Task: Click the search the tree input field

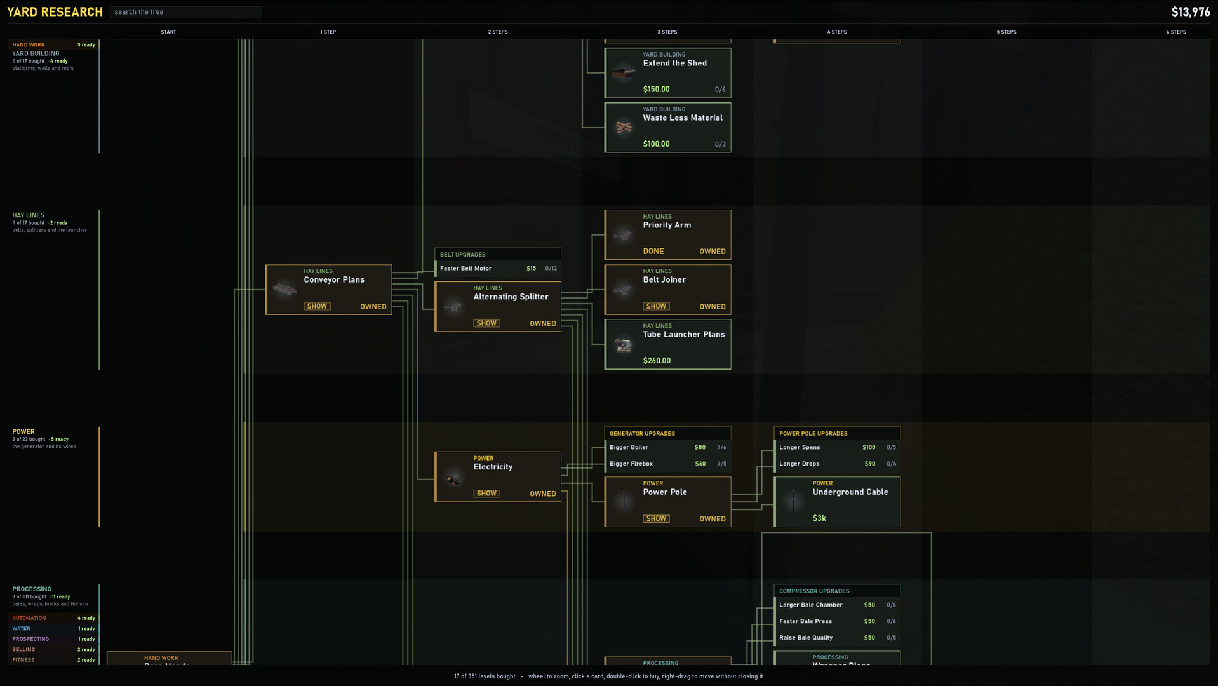Action: tap(185, 12)
